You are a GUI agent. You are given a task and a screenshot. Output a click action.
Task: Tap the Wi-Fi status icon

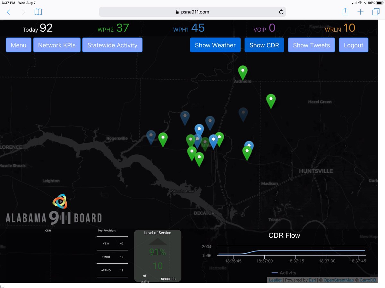pos(360,3)
